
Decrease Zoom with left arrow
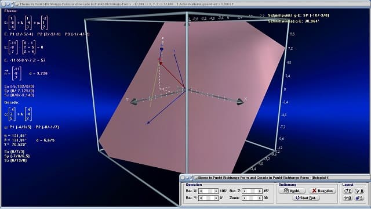(245, 198)
